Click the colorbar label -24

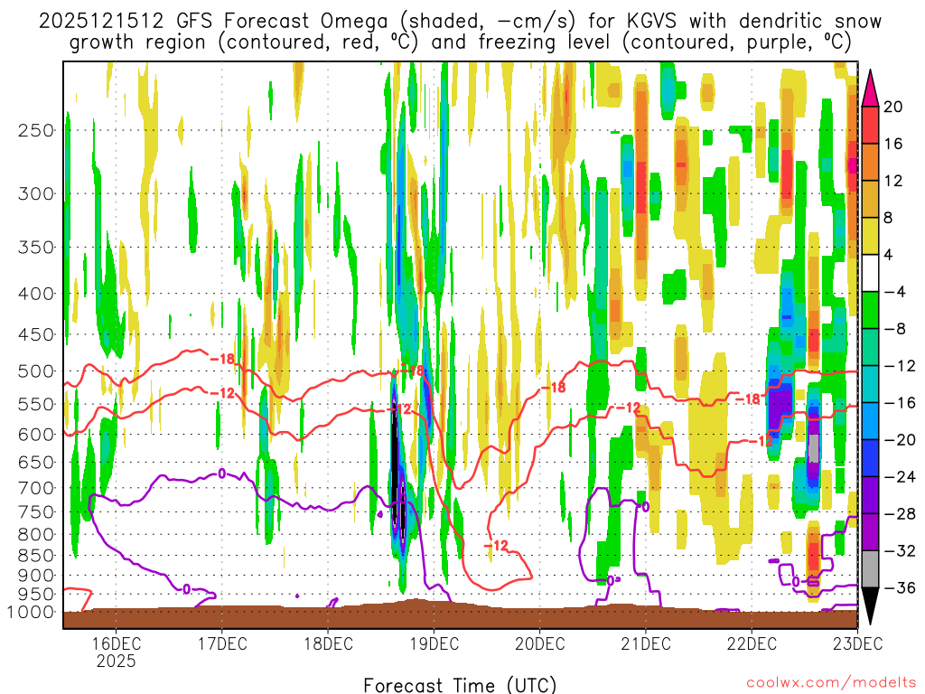tap(900, 477)
